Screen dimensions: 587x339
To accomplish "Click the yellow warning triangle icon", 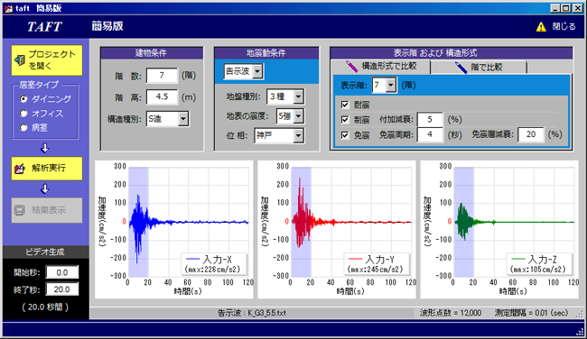I will [x=541, y=27].
